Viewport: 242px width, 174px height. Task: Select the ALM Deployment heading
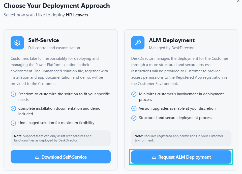172,40
